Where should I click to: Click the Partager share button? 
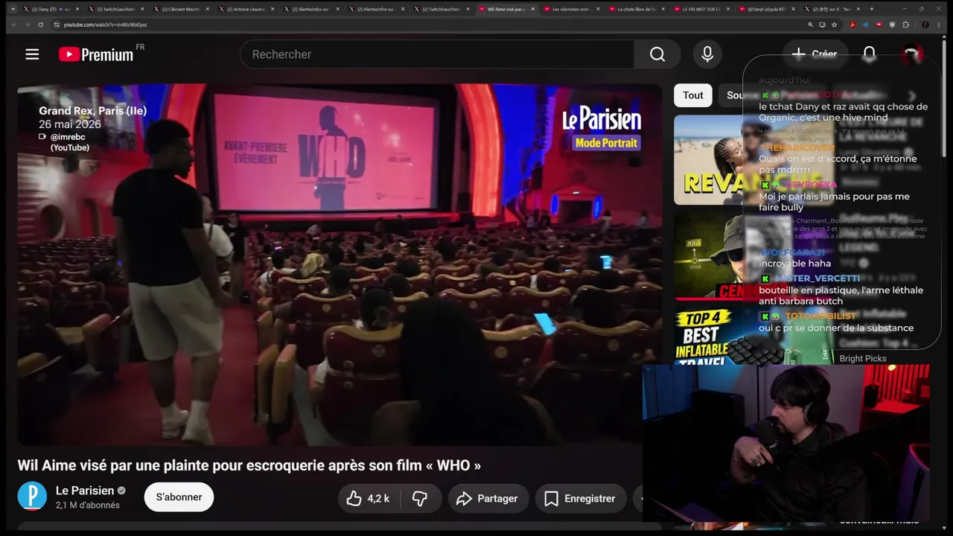coord(488,499)
